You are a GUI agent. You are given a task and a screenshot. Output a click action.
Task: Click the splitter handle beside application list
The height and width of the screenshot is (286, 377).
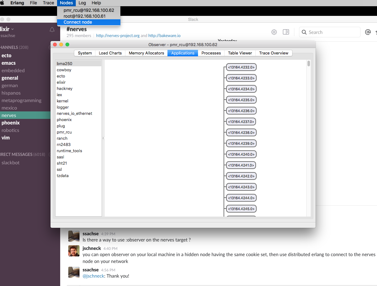pyautogui.click(x=103, y=138)
